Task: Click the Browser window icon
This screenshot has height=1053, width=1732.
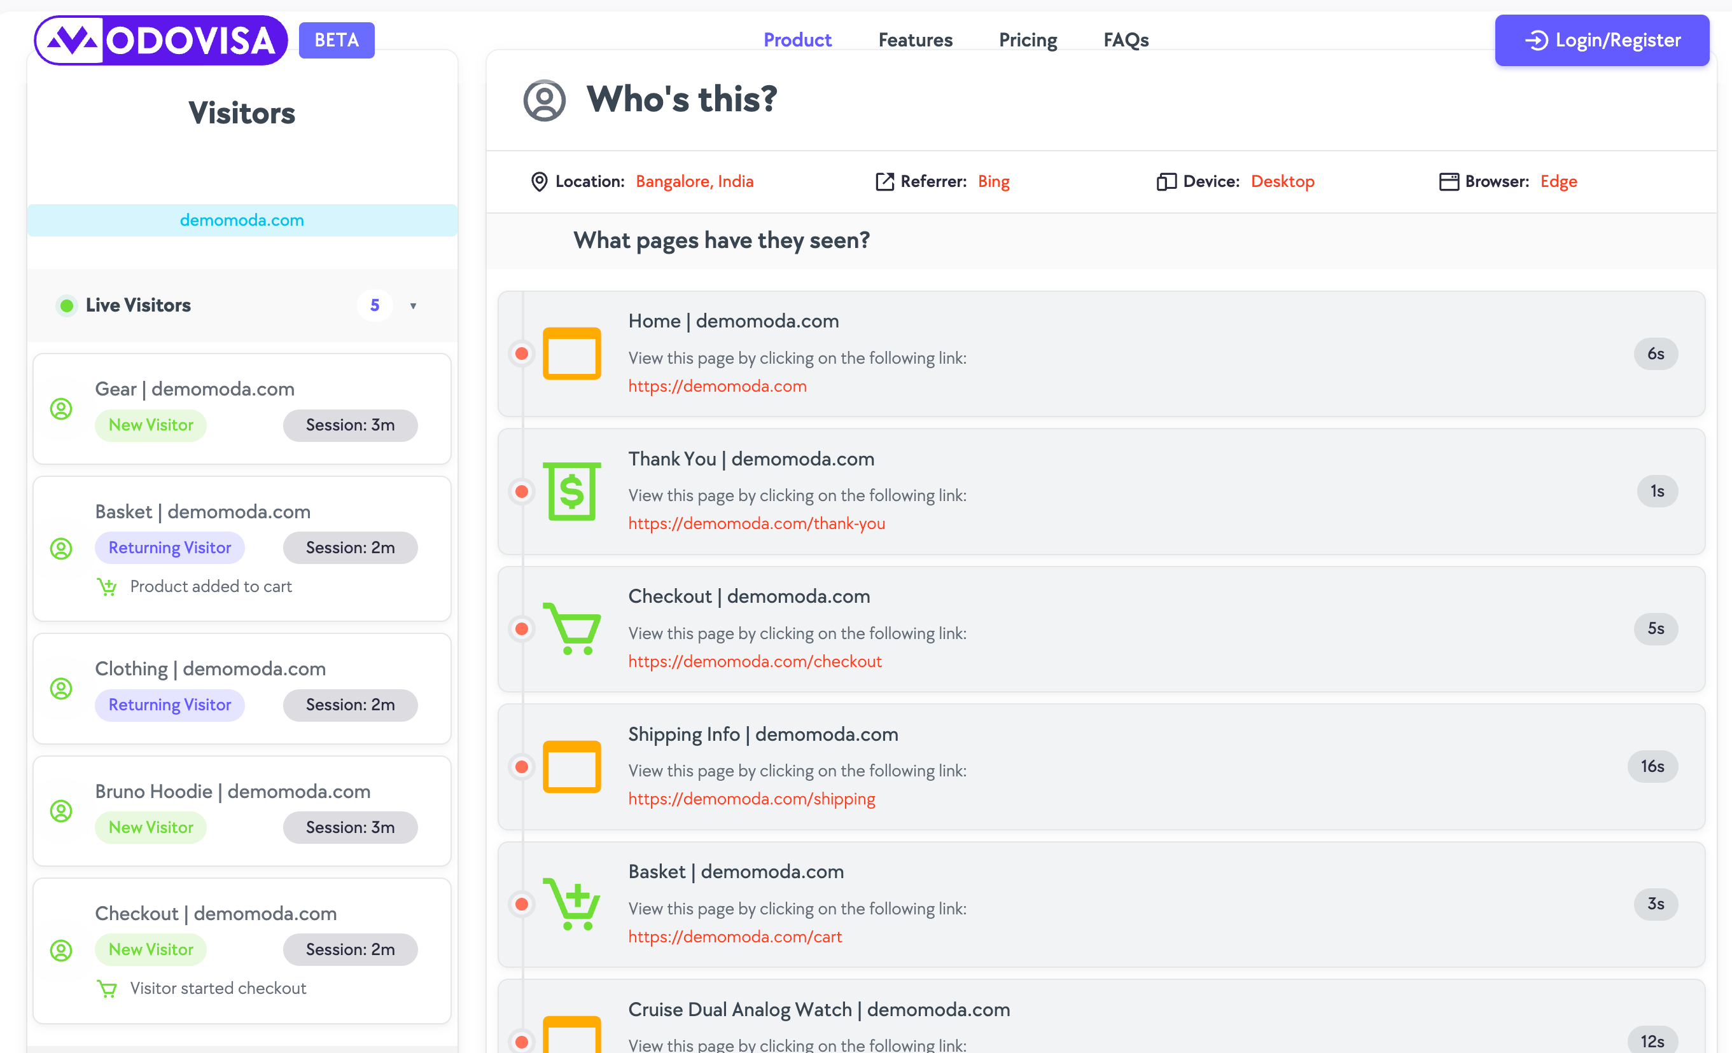Action: 1448,182
